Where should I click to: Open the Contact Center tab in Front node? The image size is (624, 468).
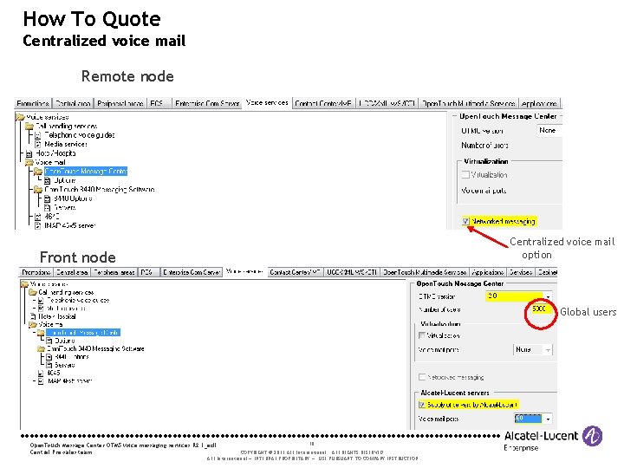[295, 272]
